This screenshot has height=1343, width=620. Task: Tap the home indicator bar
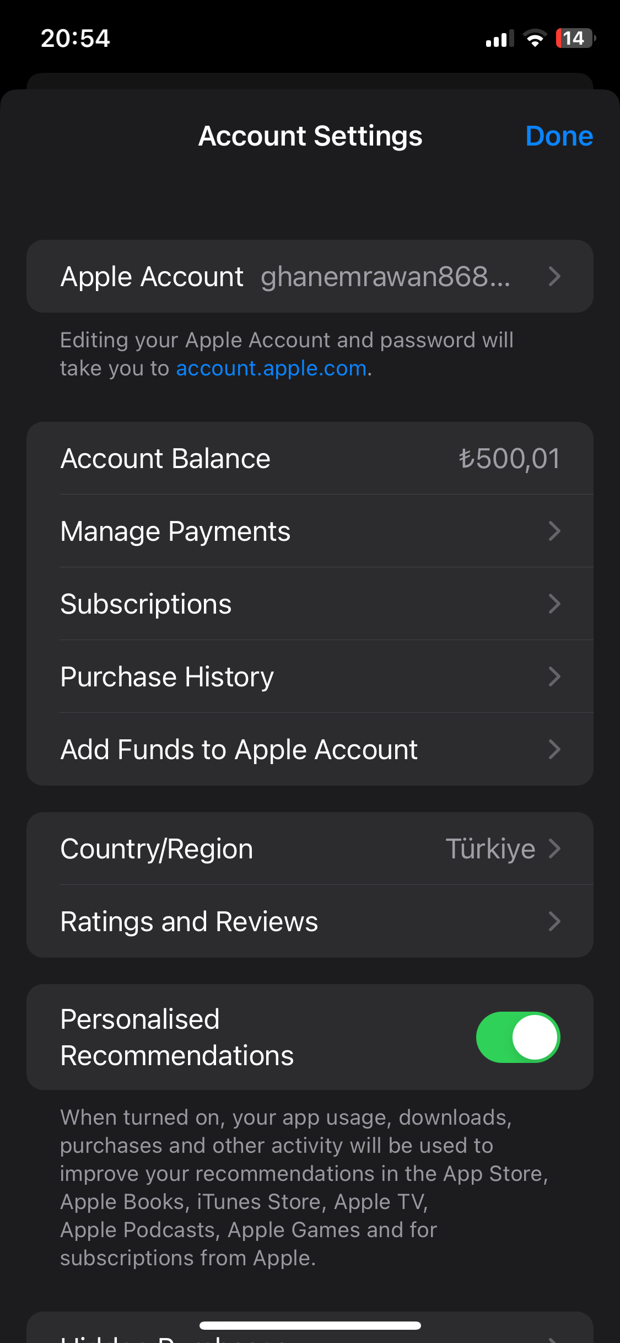310,1325
